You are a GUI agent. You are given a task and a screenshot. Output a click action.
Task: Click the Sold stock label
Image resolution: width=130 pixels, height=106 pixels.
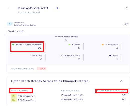(115, 55)
